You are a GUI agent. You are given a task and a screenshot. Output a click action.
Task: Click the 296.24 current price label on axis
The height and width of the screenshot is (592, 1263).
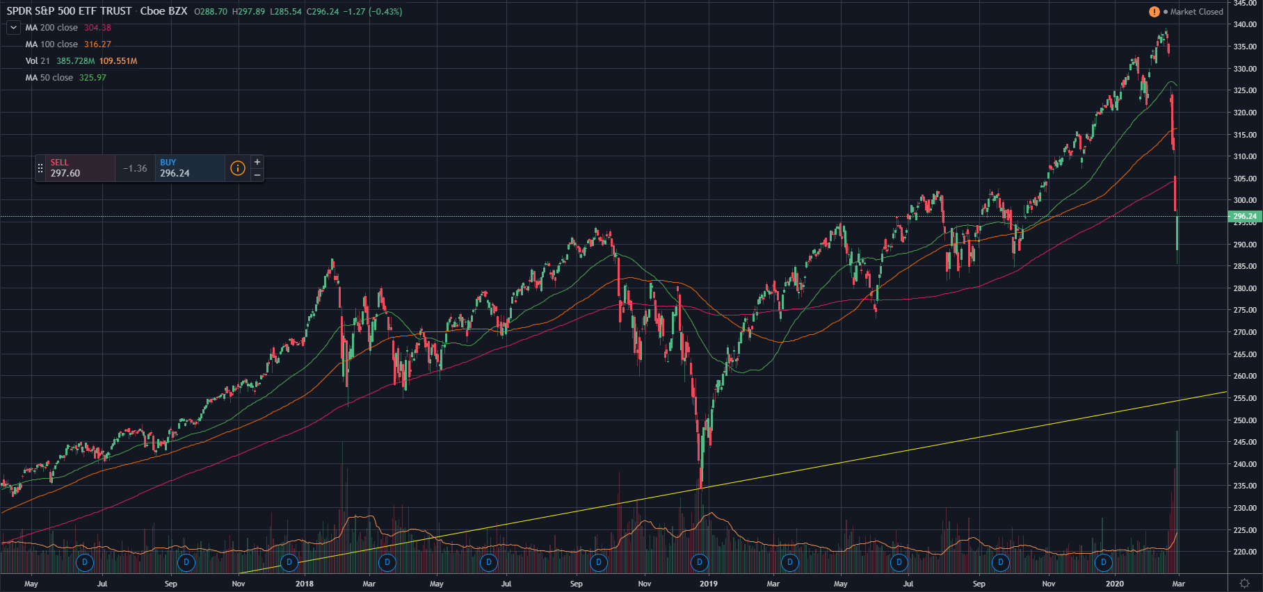click(1246, 216)
